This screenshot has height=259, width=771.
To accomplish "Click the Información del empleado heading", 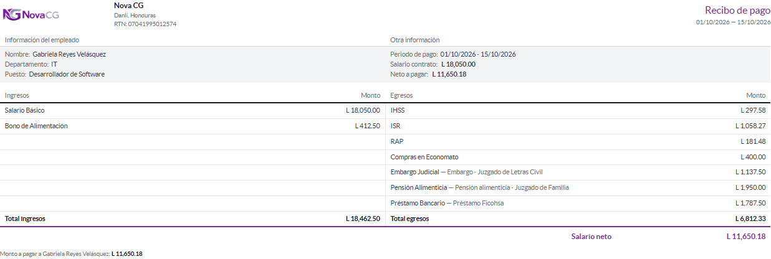I will [x=42, y=40].
